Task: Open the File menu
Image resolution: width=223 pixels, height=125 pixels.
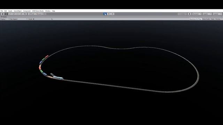Action: tap(2, 11)
